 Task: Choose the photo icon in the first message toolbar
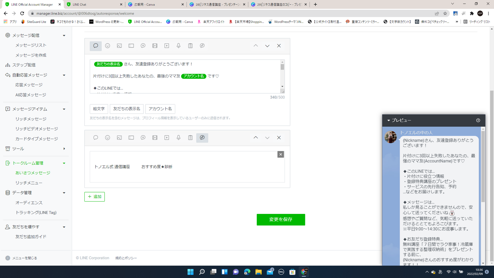click(119, 46)
